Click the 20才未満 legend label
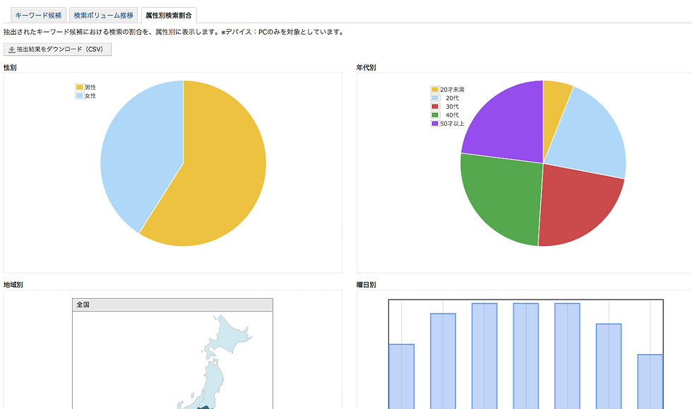 tap(453, 89)
